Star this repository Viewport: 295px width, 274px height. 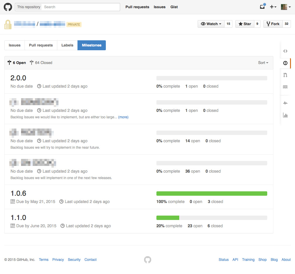pyautogui.click(x=245, y=24)
